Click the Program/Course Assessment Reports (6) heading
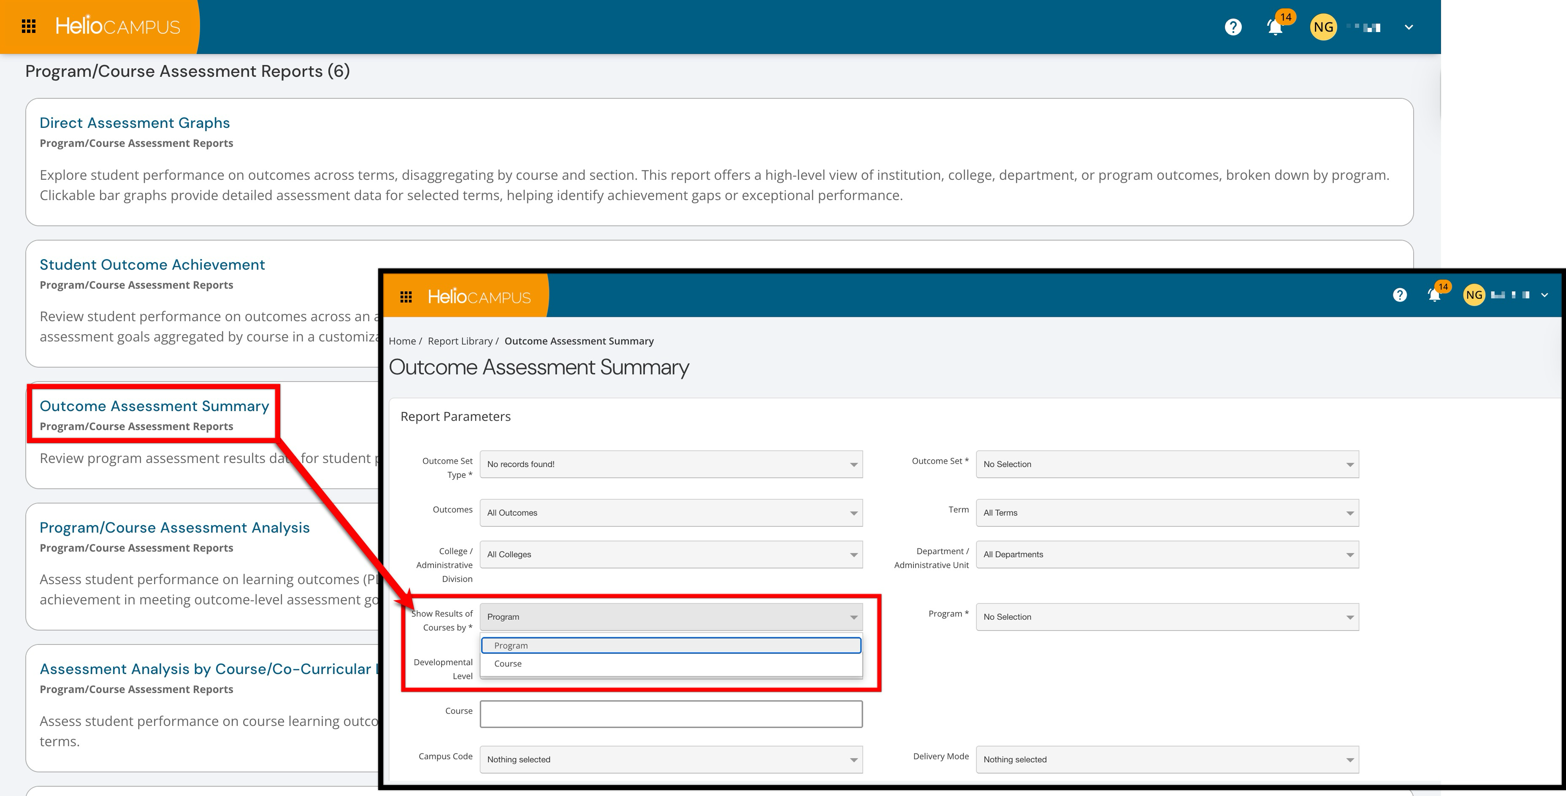Screen dimensions: 1566x796 [187, 71]
